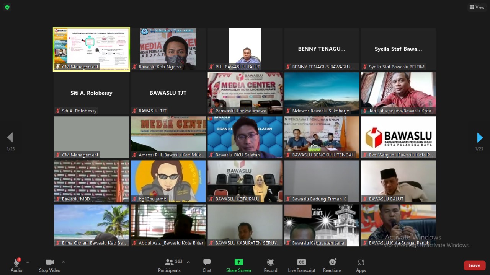Click muted mic icon on Bawaslu Kabupaten Lahat
Image resolution: width=490 pixels, height=275 pixels.
(288, 243)
